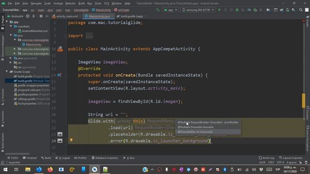Toggle the Favorites side tab

tap(2, 119)
